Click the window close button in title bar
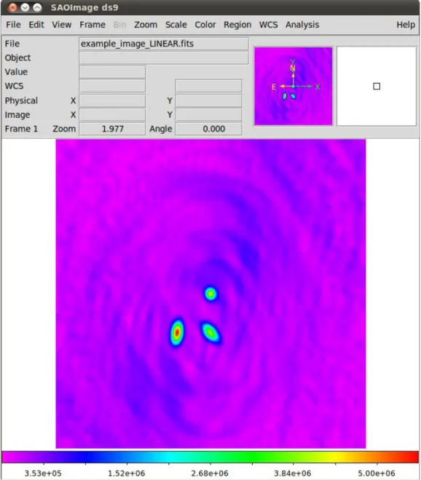421x480 pixels. point(12,7)
